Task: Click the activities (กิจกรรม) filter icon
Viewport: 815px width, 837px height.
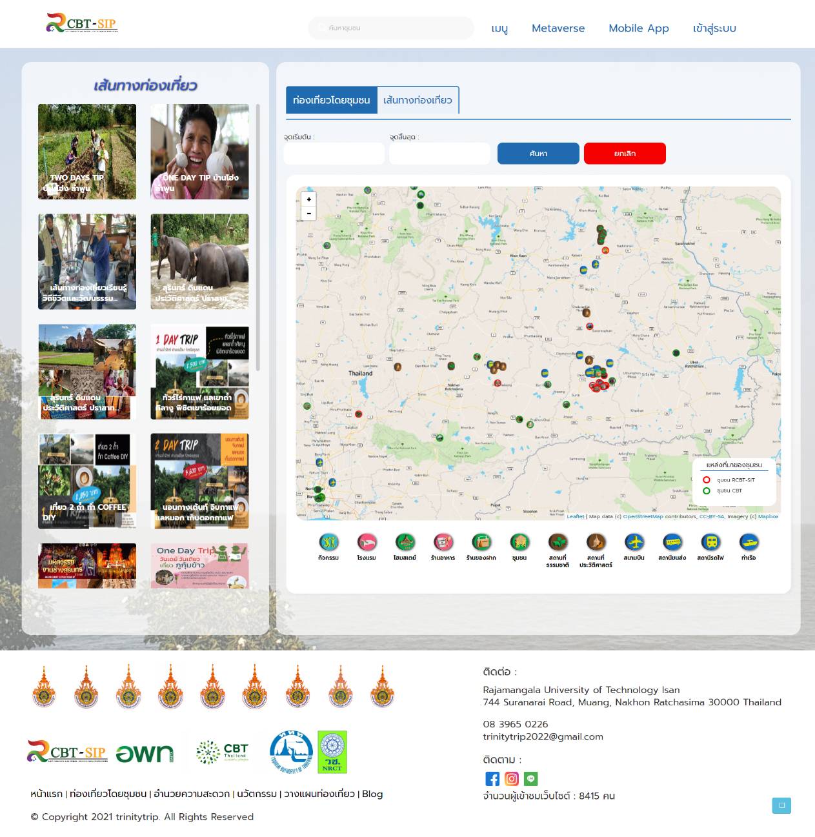Action: click(328, 543)
